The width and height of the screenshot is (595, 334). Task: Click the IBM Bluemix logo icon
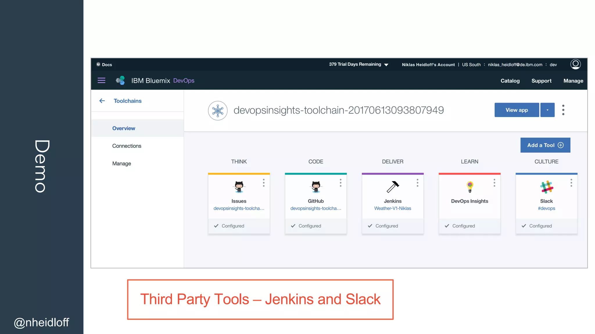[x=120, y=80]
